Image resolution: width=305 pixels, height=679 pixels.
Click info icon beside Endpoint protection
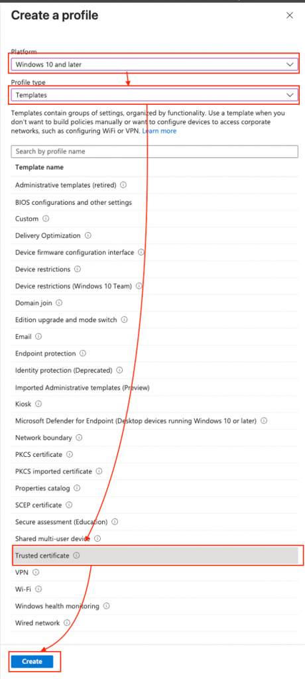[x=83, y=353]
